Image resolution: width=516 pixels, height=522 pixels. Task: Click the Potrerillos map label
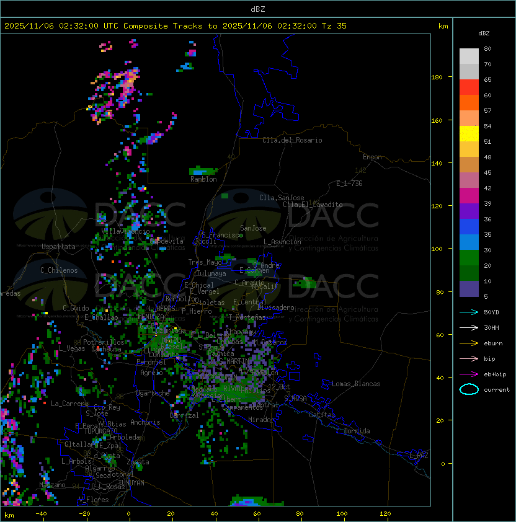point(104,342)
